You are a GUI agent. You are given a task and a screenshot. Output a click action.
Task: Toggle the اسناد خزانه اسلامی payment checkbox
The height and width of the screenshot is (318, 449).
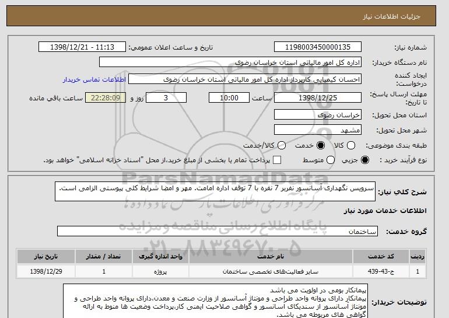[x=277, y=160]
